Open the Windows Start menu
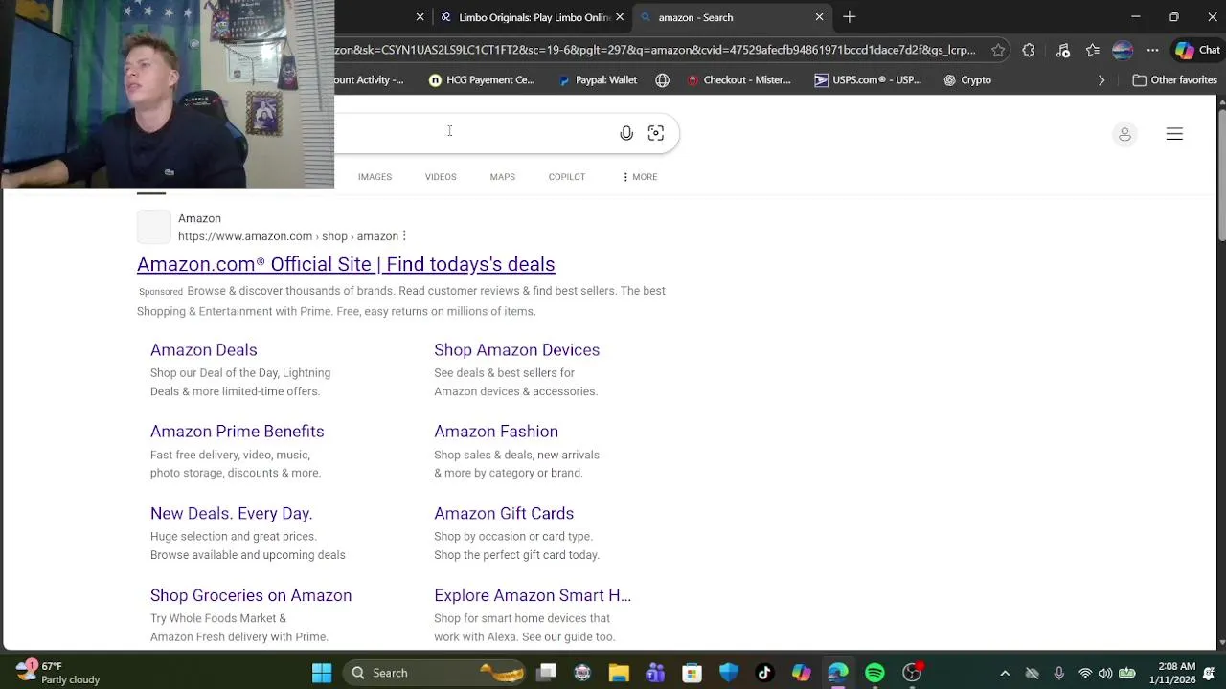1226x689 pixels. tap(322, 673)
